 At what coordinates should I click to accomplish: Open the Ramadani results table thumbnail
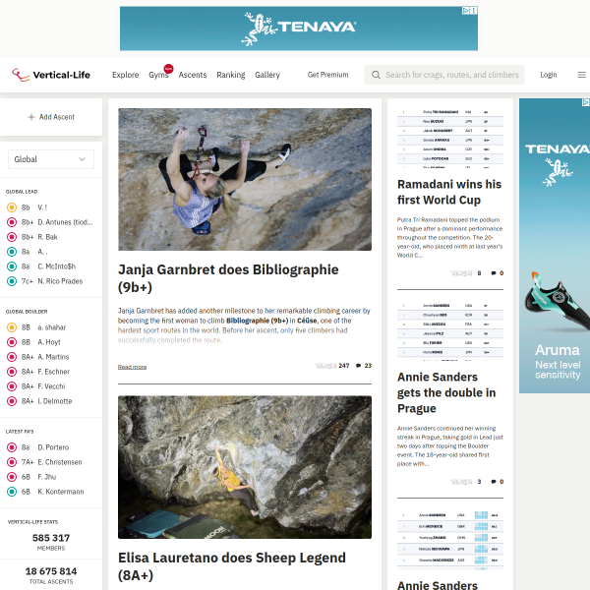click(450, 138)
